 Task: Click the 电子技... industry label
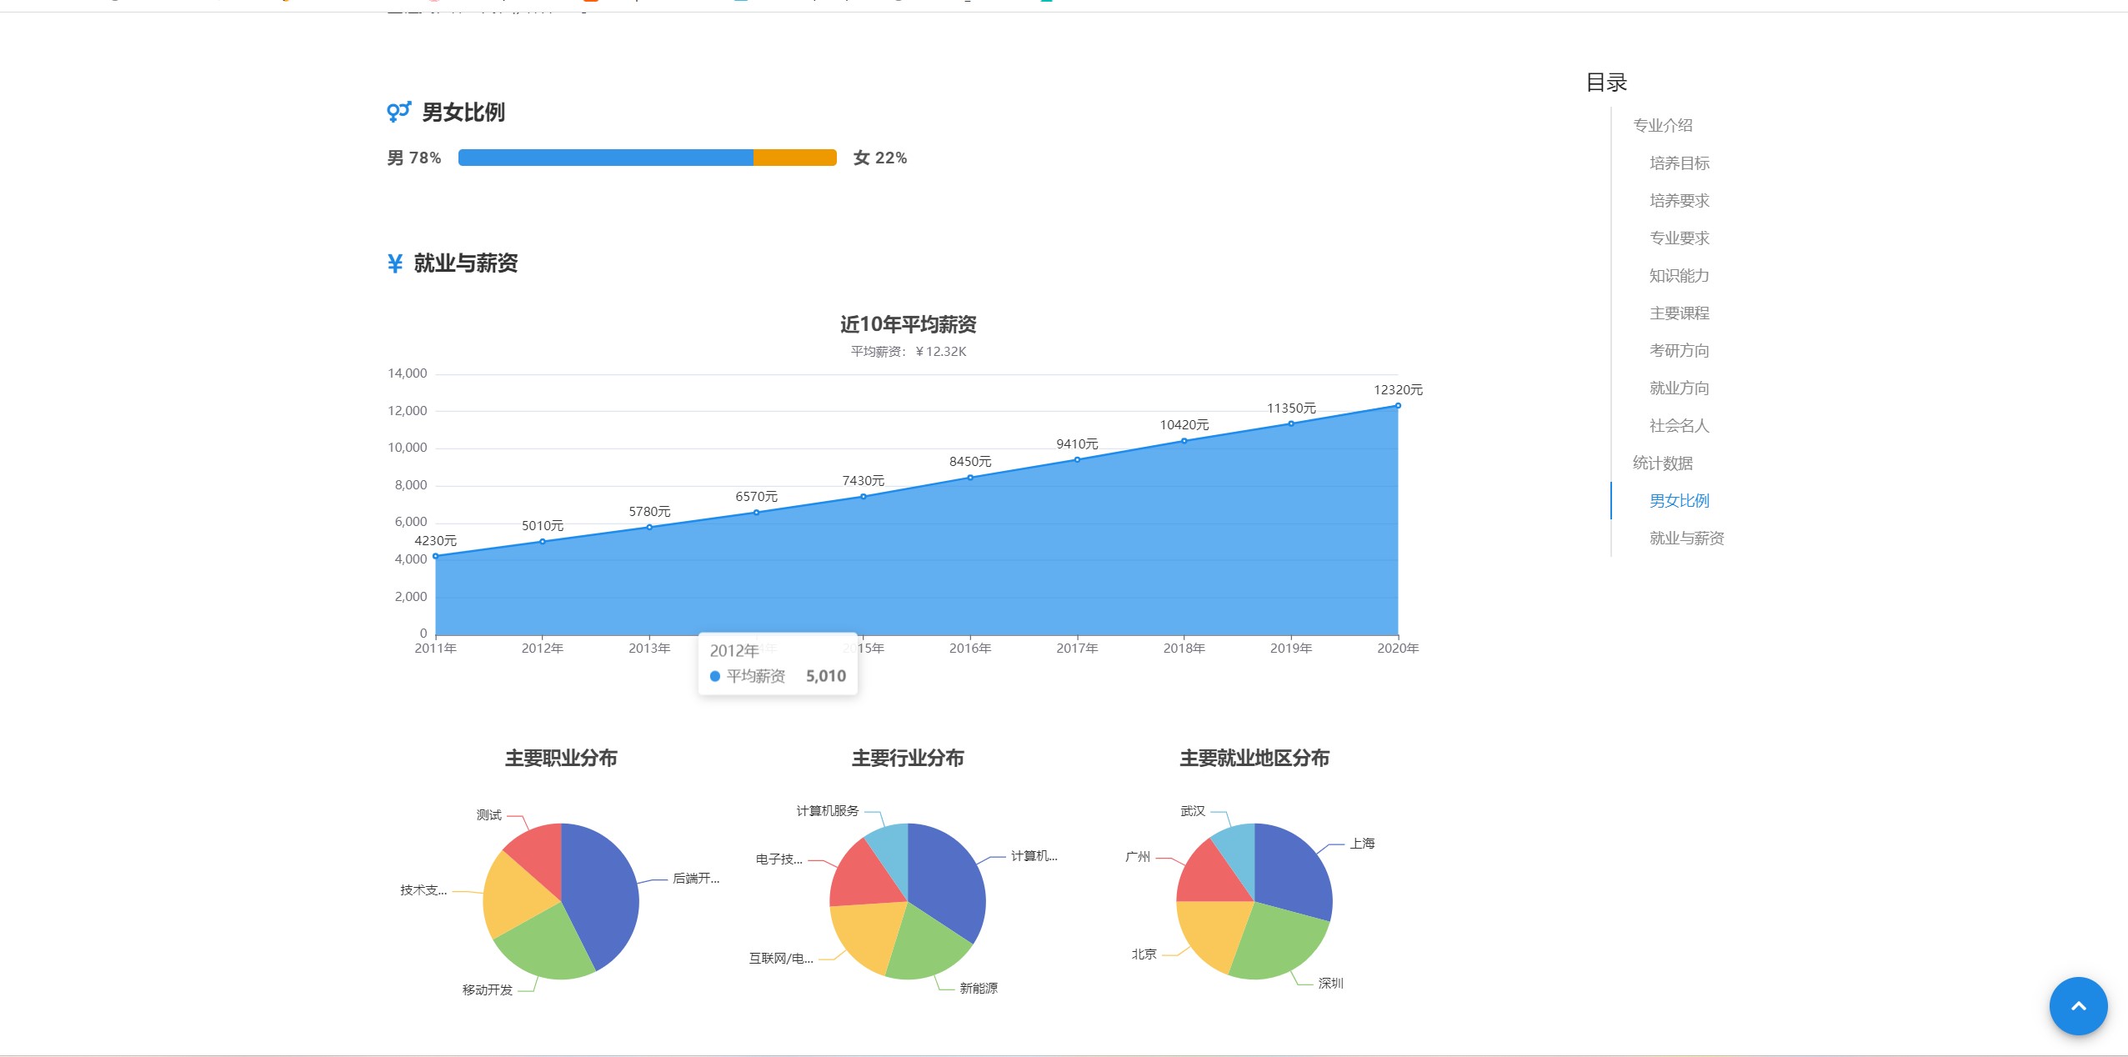coord(779,859)
